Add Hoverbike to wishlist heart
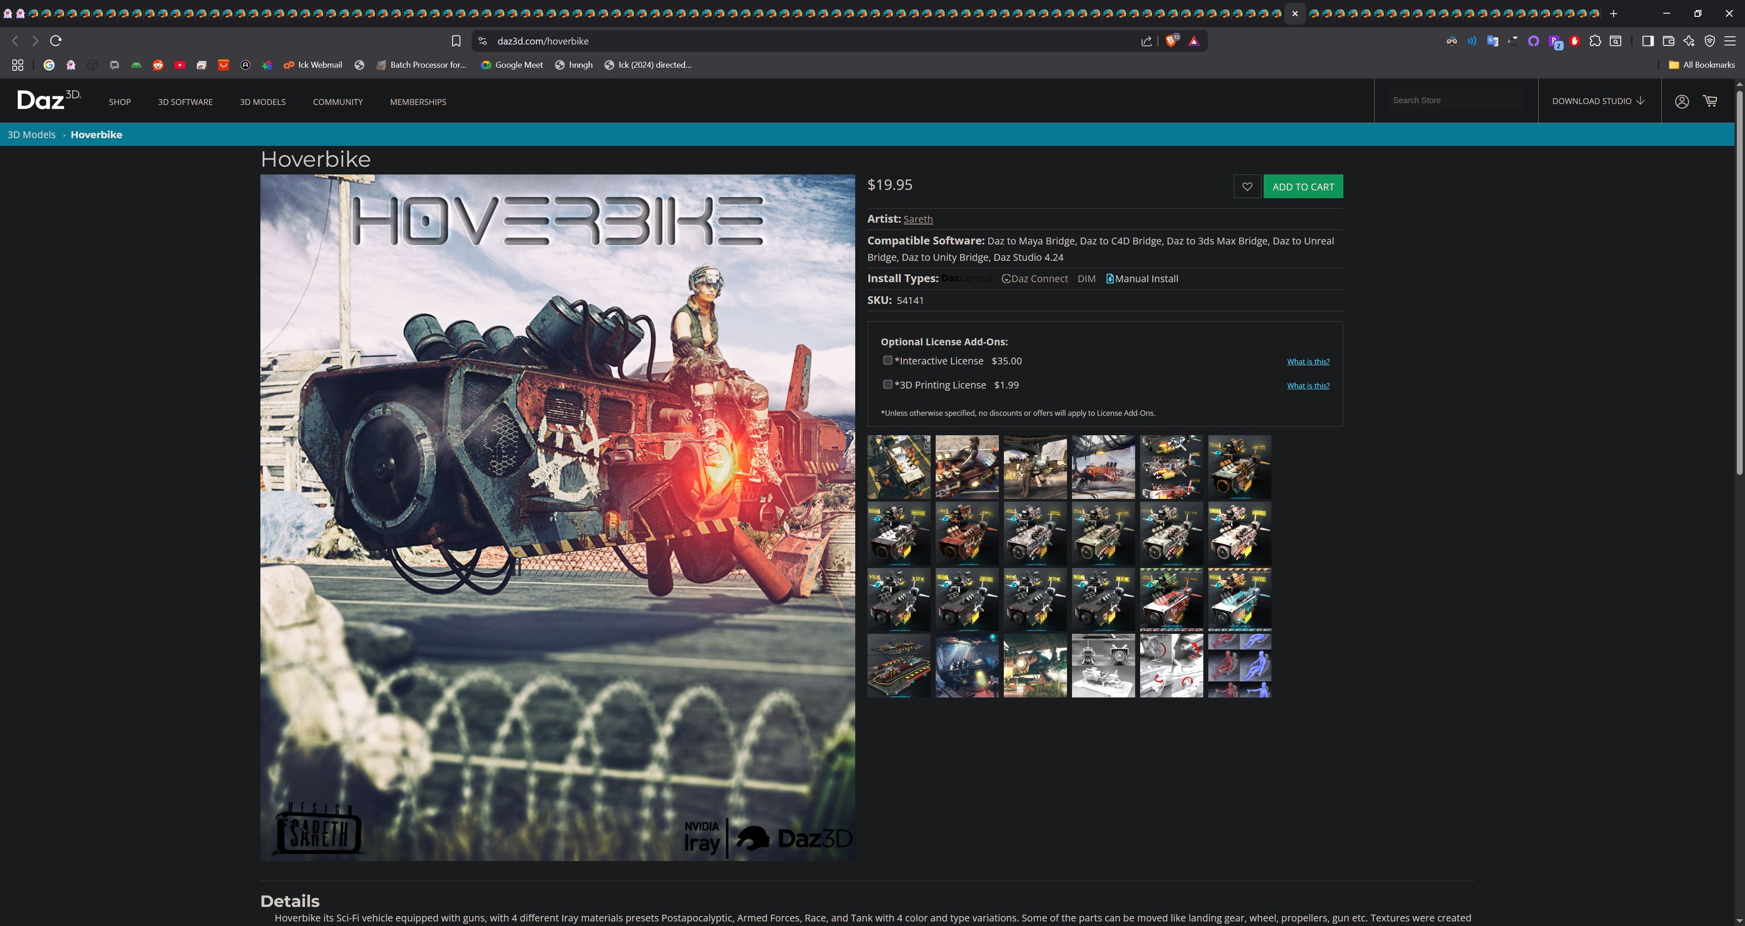Screen dimensions: 1745x926 tap(1247, 186)
